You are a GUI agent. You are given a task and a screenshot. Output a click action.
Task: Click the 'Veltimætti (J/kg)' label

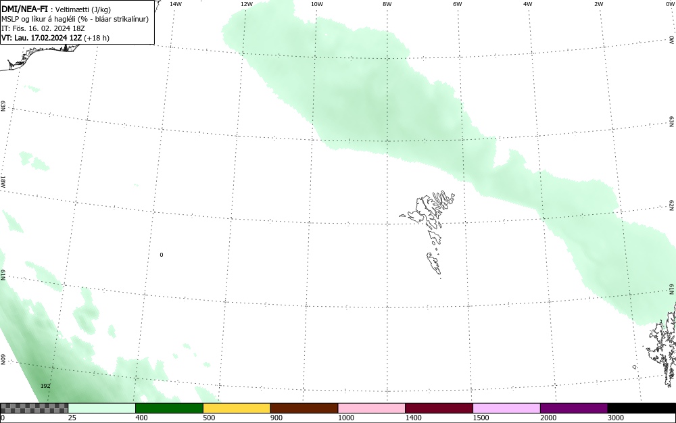pos(82,9)
